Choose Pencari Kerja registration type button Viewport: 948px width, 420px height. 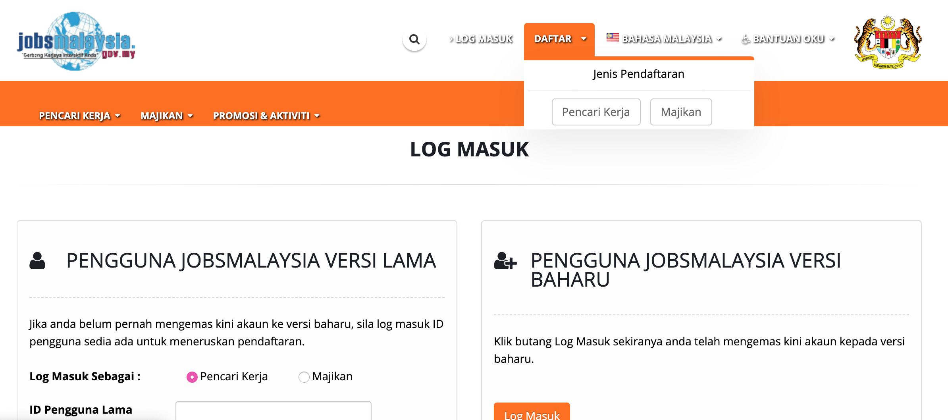596,112
